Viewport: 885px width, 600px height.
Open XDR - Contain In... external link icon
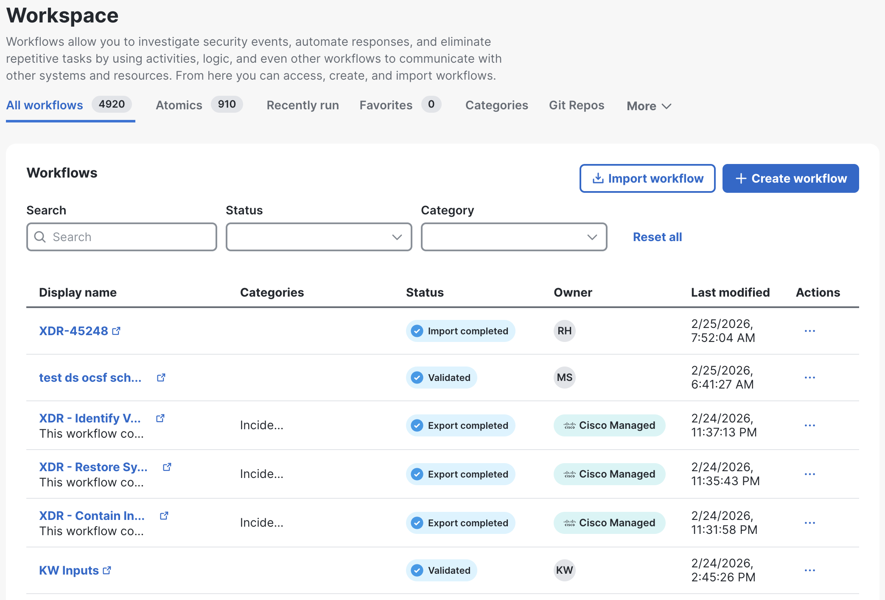(164, 516)
